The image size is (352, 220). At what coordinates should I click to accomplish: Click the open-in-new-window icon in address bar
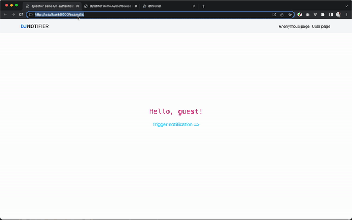pos(274,15)
